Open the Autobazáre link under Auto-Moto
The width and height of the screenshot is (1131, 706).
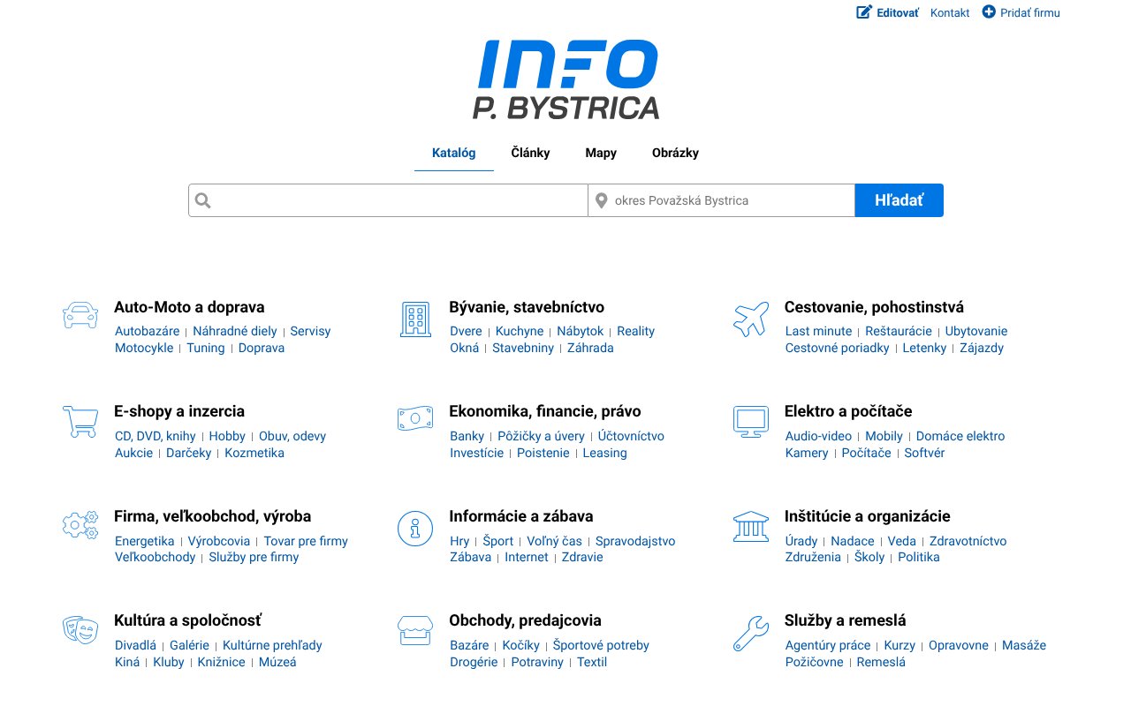tap(147, 330)
